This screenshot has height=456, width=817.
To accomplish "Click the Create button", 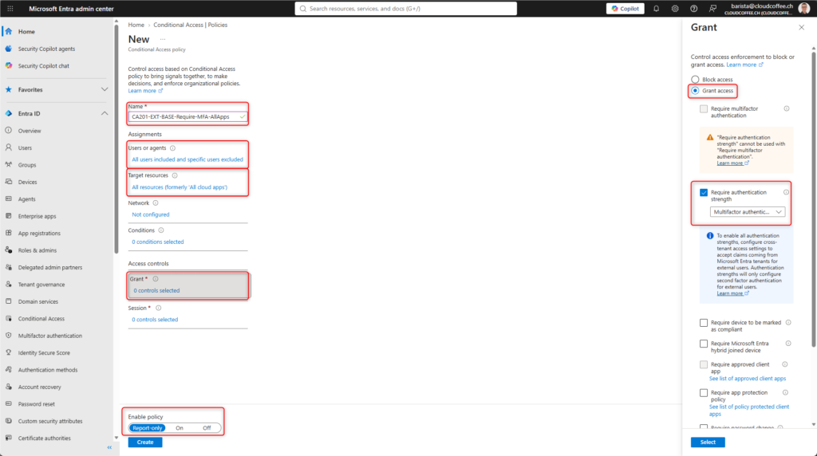I will 145,442.
